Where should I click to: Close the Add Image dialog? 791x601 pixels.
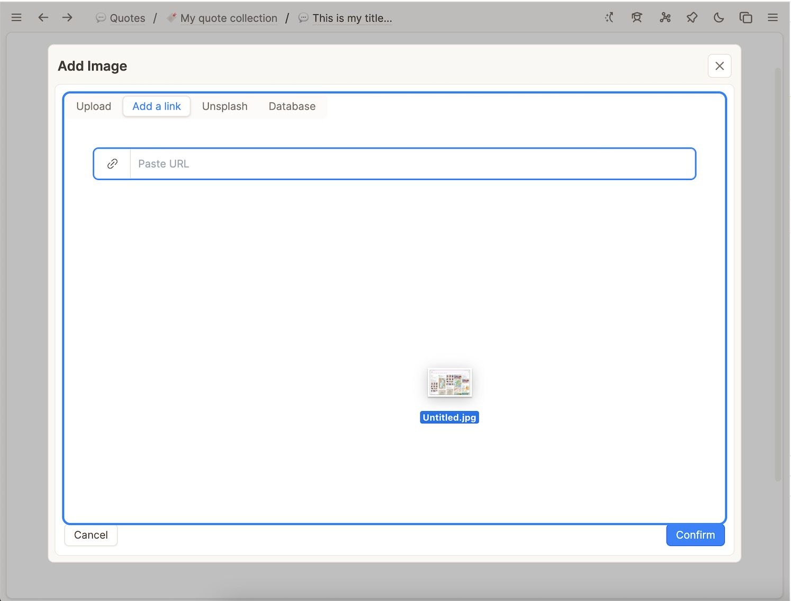coord(719,66)
